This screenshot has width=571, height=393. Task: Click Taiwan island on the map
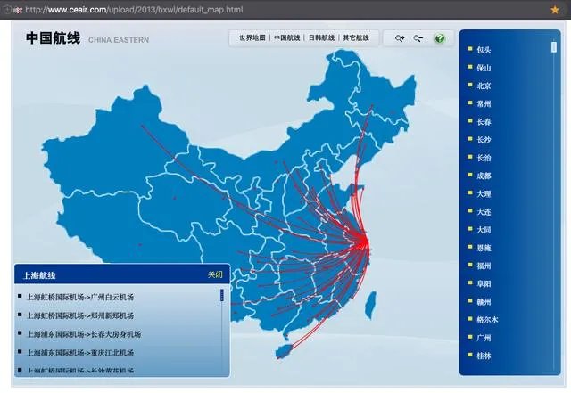click(371, 305)
